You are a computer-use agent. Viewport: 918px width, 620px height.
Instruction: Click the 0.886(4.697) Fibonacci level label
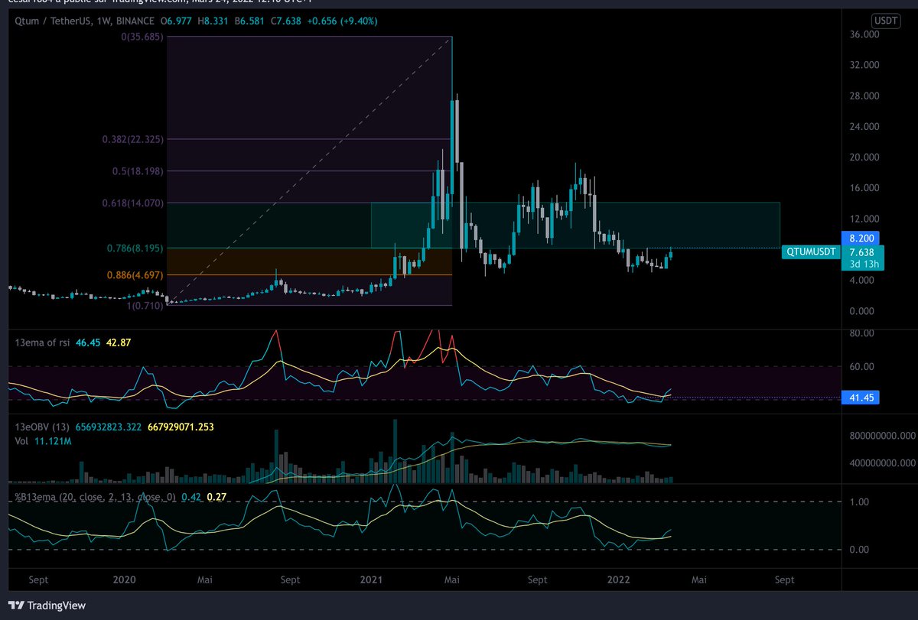[135, 275]
